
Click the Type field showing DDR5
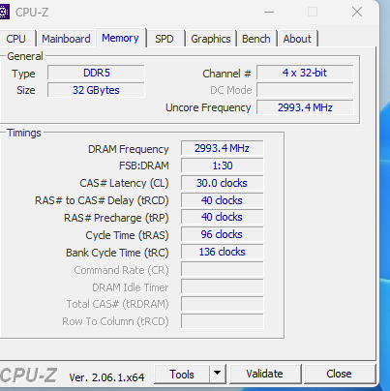[x=96, y=73]
